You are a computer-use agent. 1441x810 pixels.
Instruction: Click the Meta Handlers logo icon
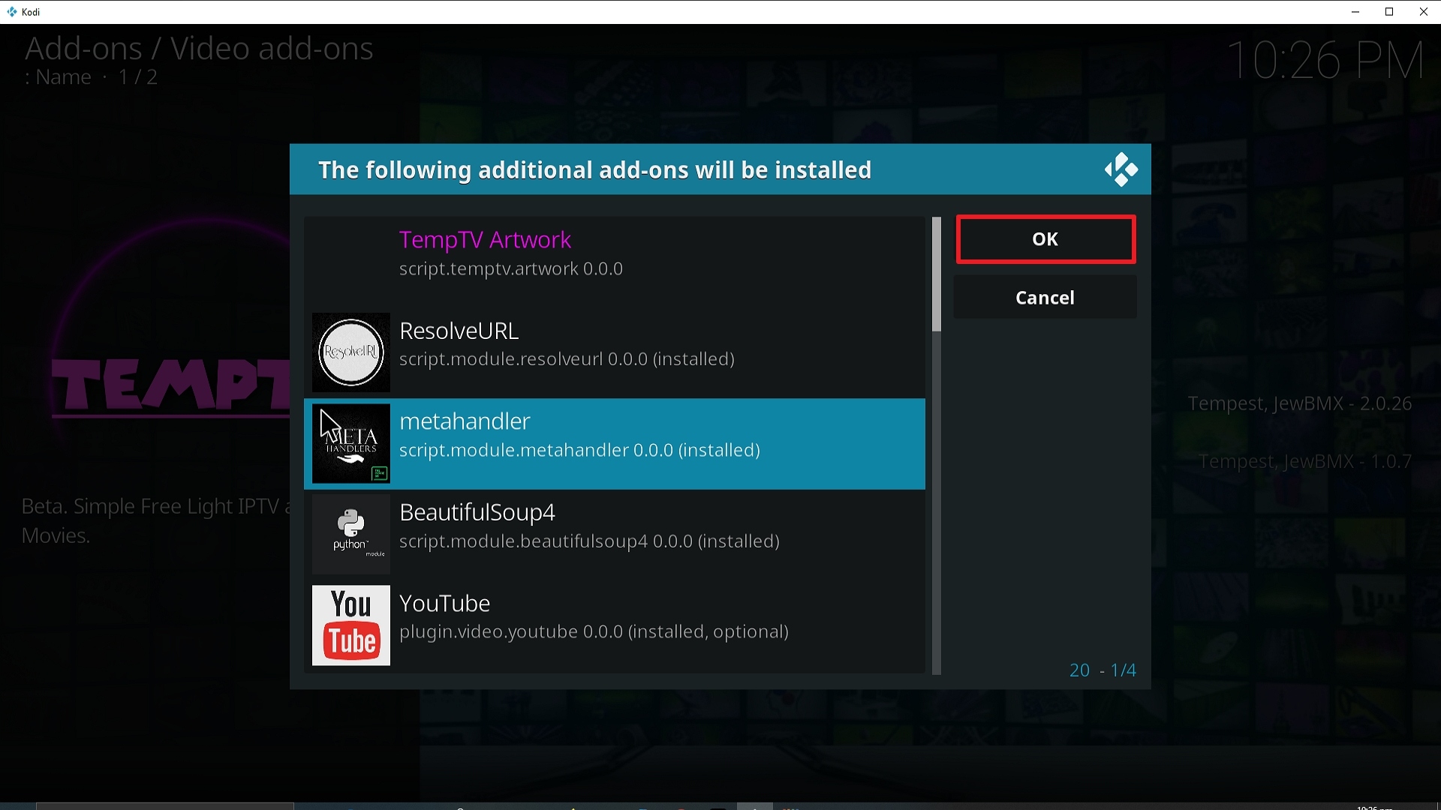point(351,444)
